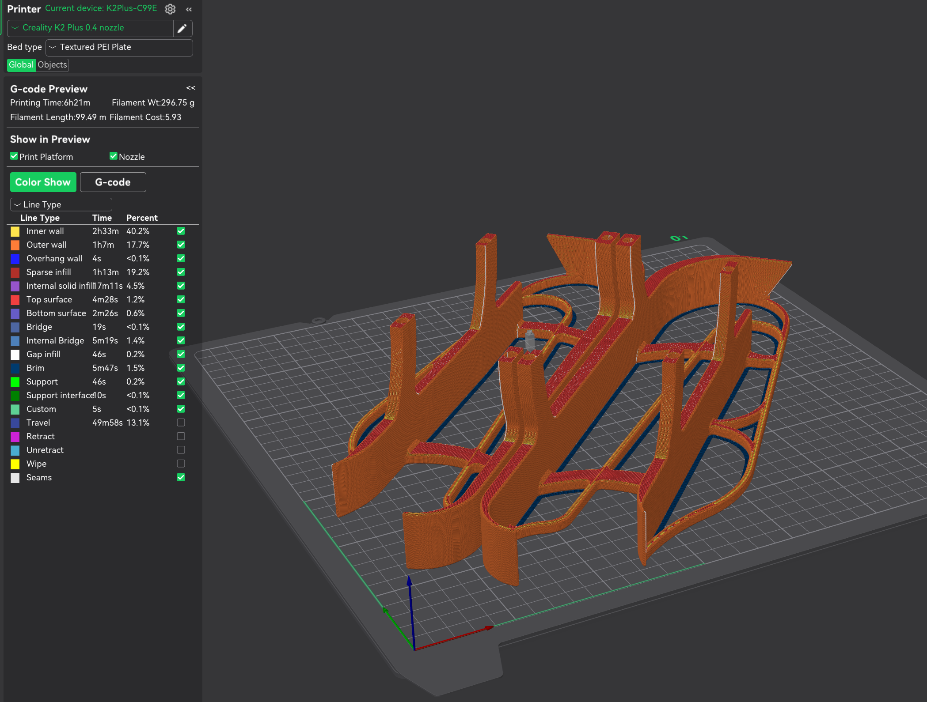
Task: Uncheck Overhang wall visibility
Action: tap(181, 258)
